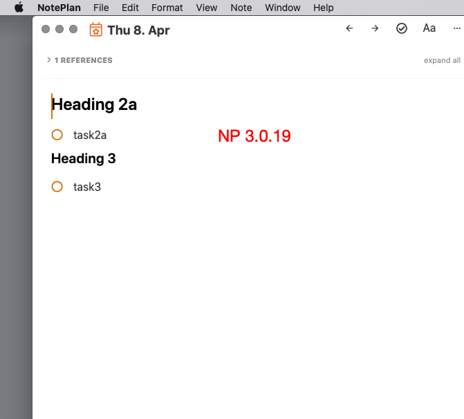
Task: Expand the 1 References chevron
Action: (49, 59)
